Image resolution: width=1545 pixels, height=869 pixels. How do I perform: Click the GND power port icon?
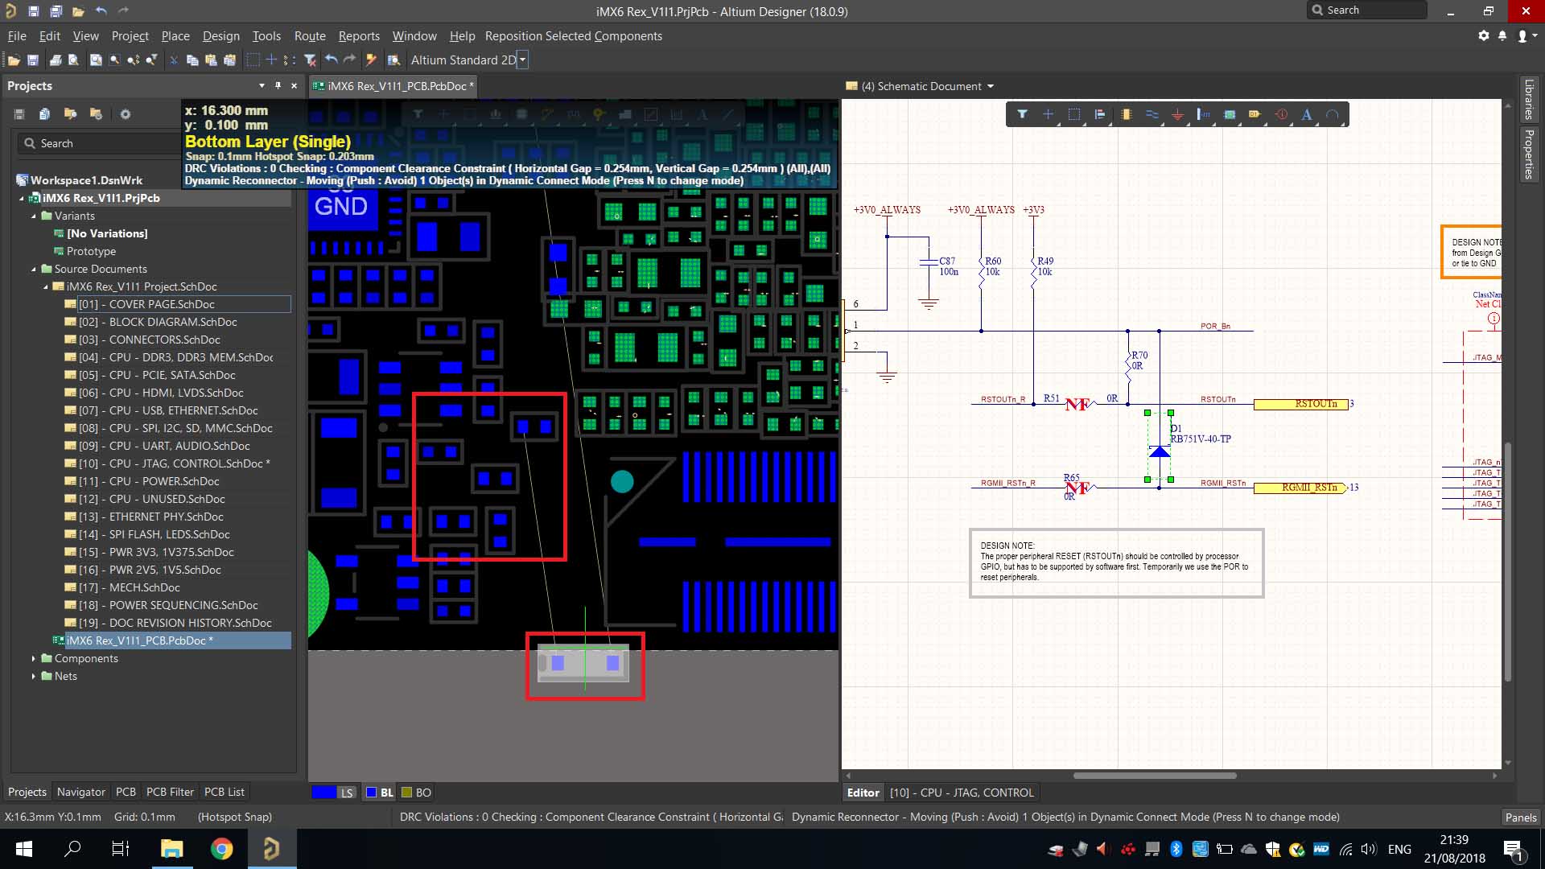click(1177, 114)
